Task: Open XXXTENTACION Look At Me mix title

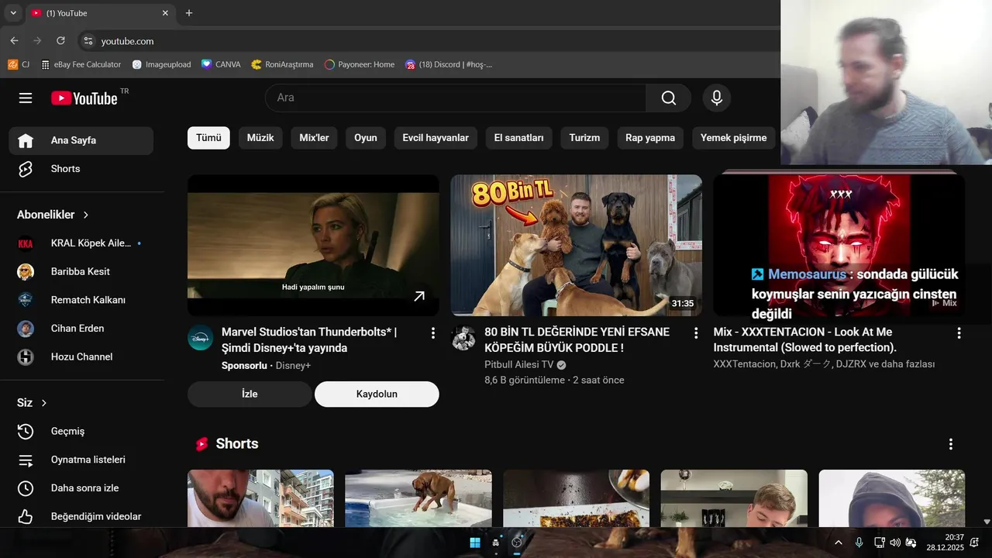Action: (x=805, y=339)
